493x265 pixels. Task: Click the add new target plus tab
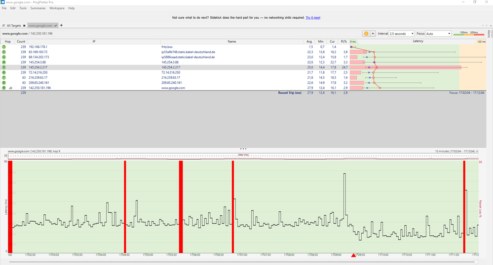61,25
